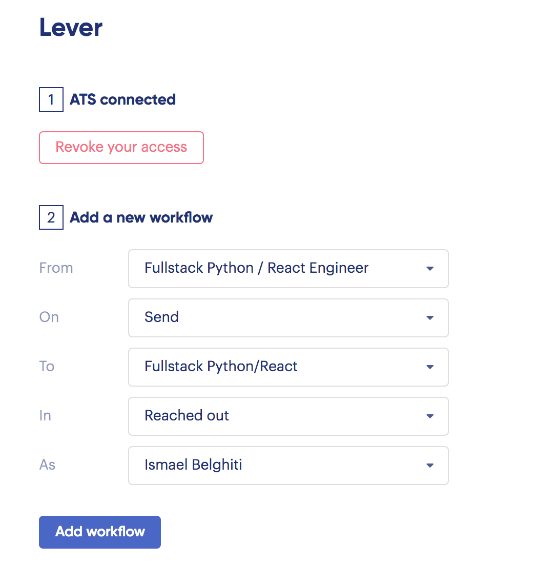The image size is (537, 564).
Task: Click the ATS connected section label
Action: coord(122,99)
